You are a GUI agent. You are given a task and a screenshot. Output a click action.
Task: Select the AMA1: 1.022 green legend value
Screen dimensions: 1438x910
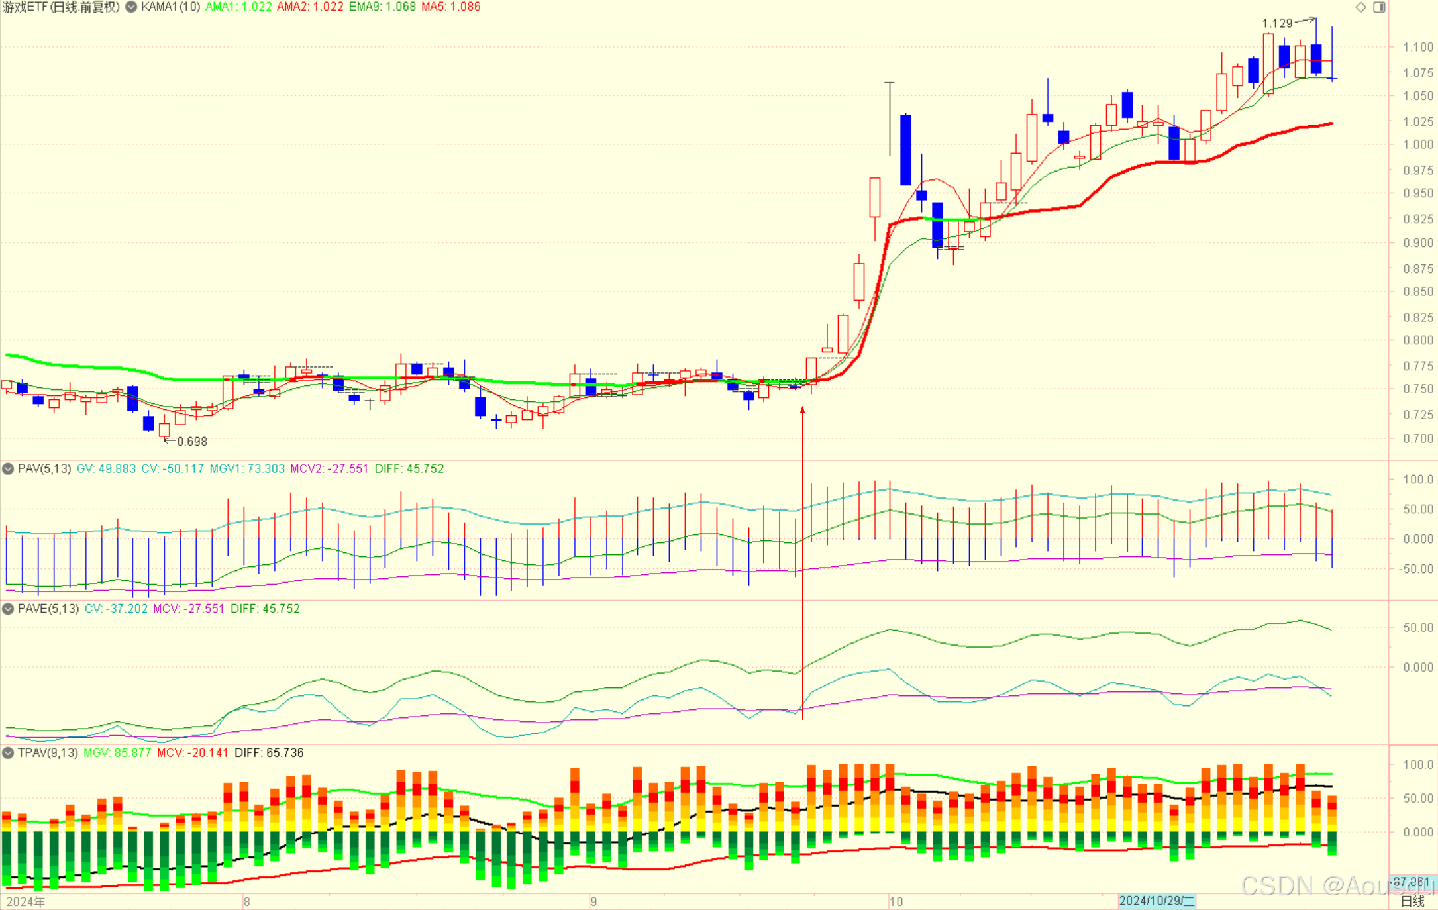(x=238, y=7)
